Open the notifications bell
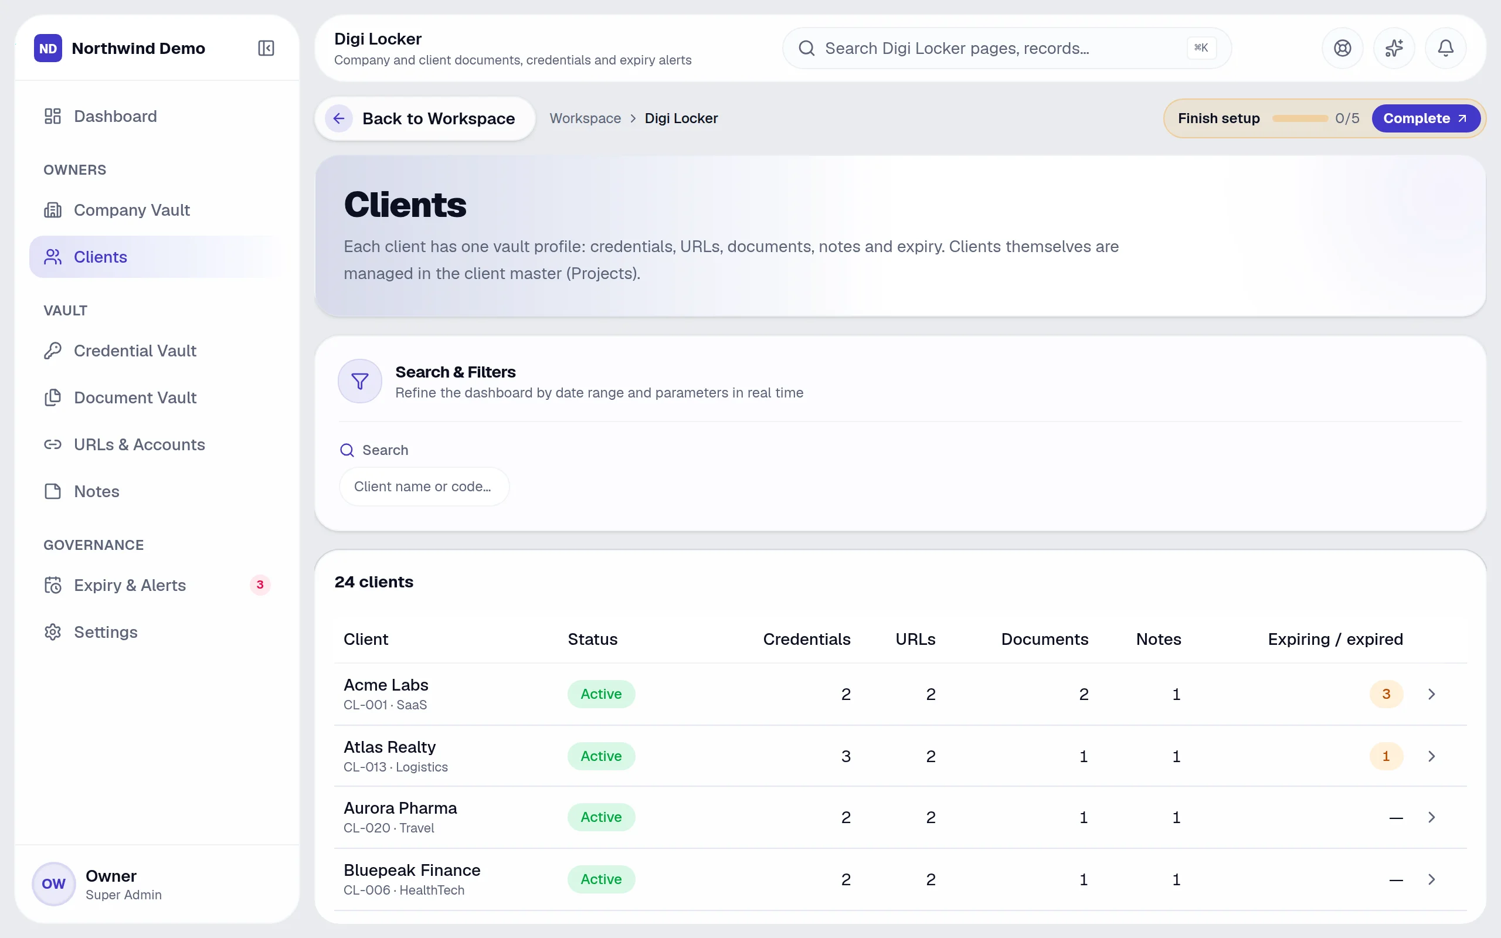The height and width of the screenshot is (938, 1501). pyautogui.click(x=1445, y=47)
